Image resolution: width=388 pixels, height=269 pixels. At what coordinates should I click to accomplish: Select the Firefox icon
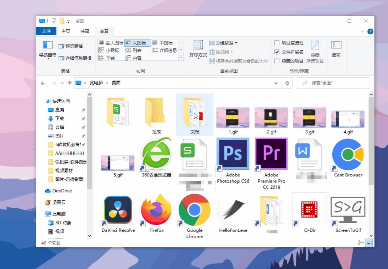pyautogui.click(x=155, y=210)
